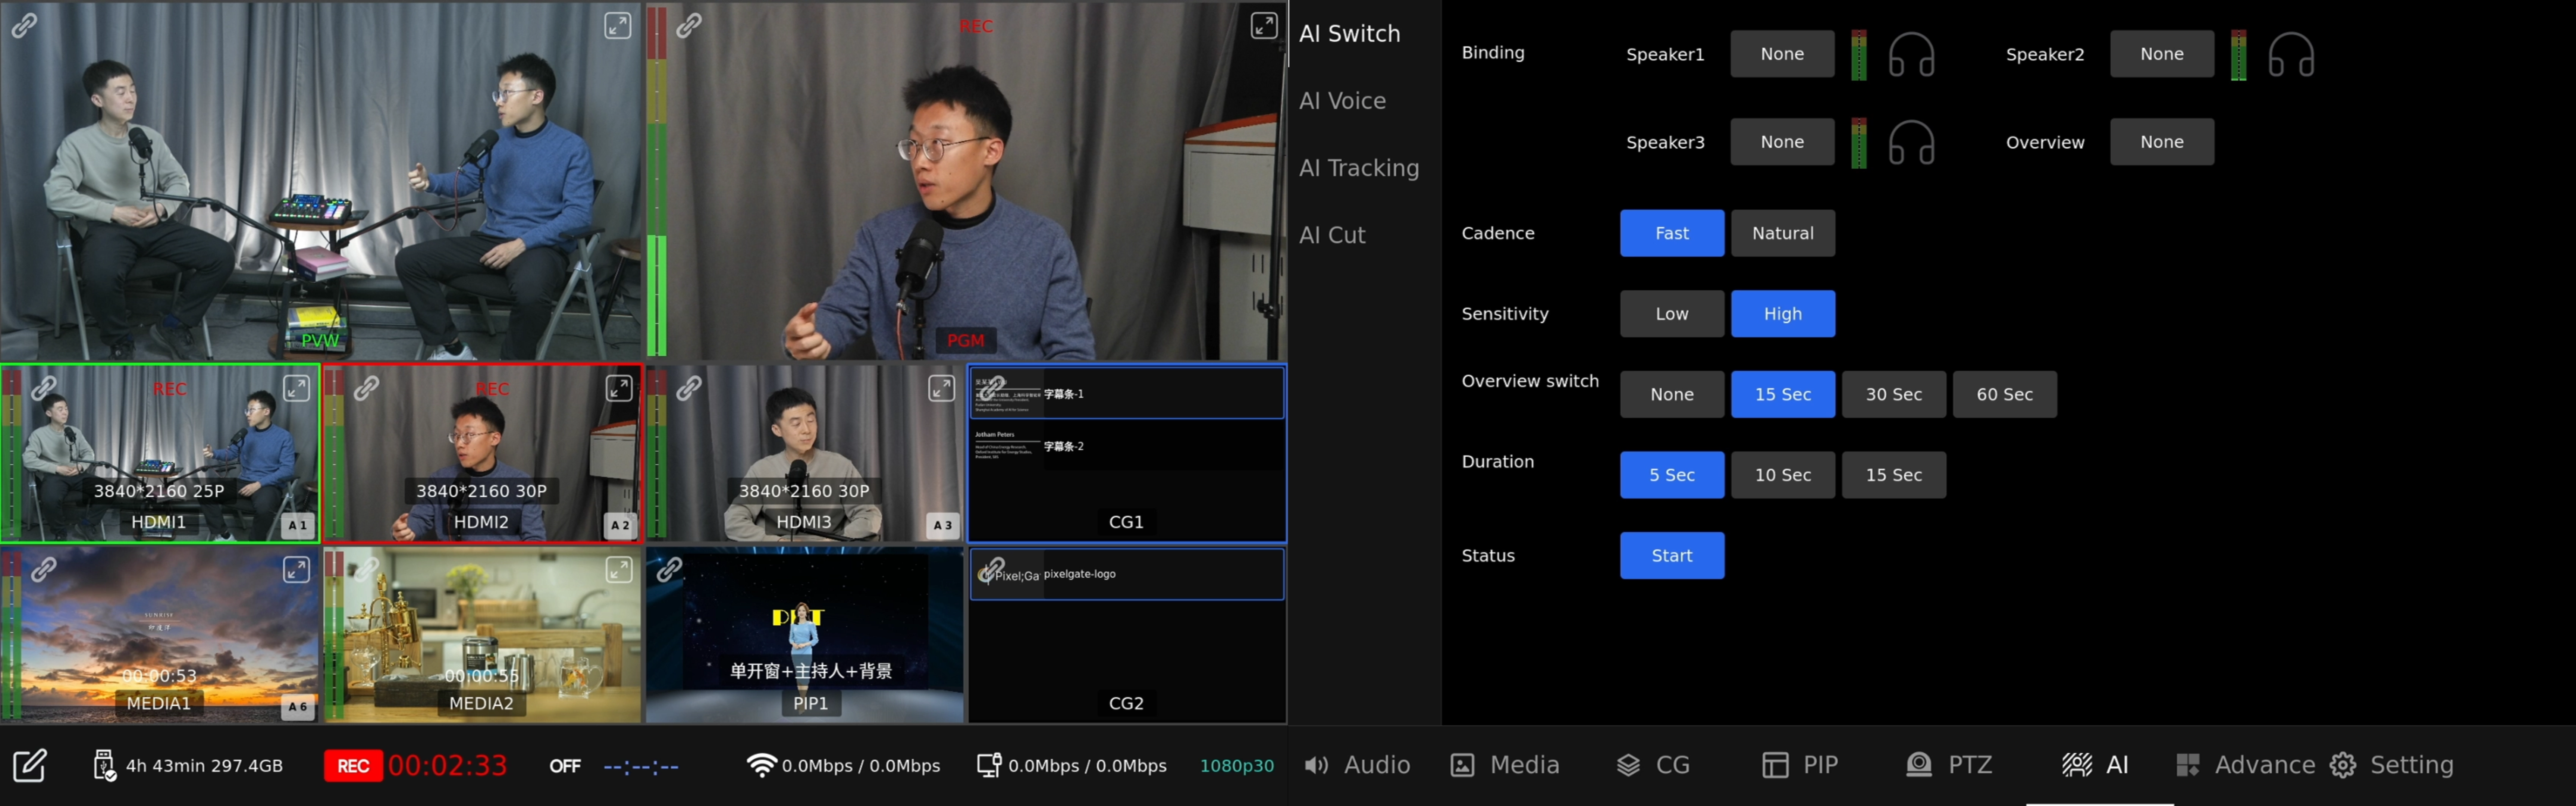The image size is (2576, 806).
Task: Open the Overview binding dropdown
Action: 2162,142
